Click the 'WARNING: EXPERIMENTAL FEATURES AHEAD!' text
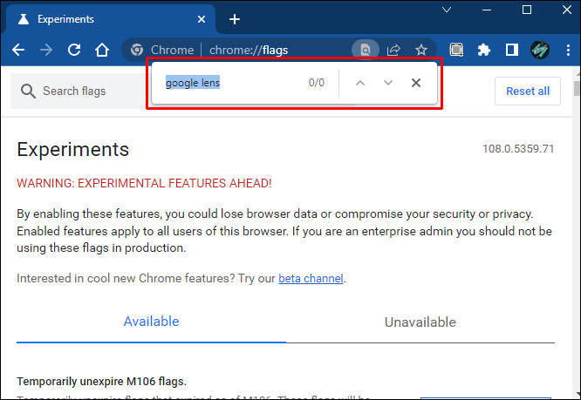This screenshot has width=581, height=400. 144,183
